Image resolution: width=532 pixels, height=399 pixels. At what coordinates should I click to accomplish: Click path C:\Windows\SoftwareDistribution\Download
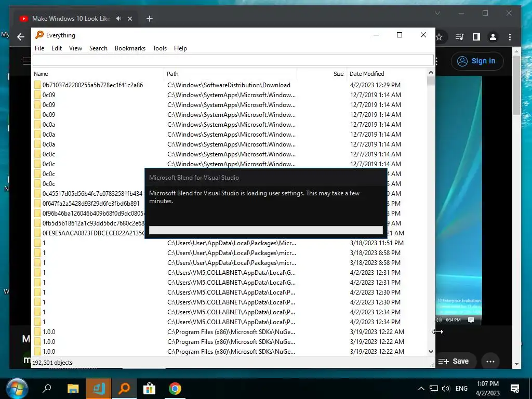229,85
